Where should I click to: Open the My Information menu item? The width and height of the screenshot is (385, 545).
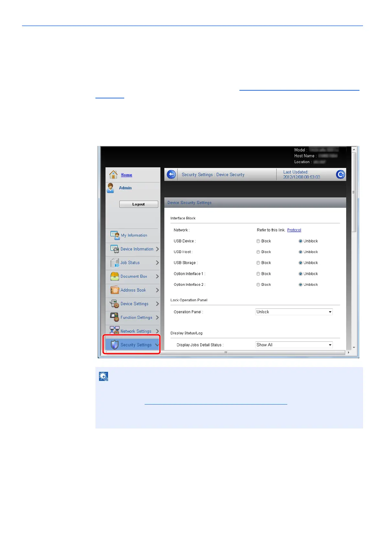(x=134, y=235)
